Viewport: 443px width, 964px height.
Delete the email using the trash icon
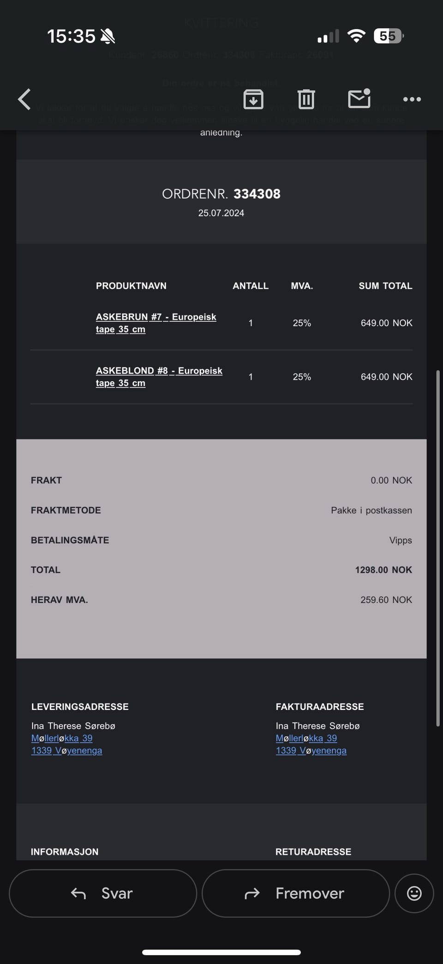[306, 99]
